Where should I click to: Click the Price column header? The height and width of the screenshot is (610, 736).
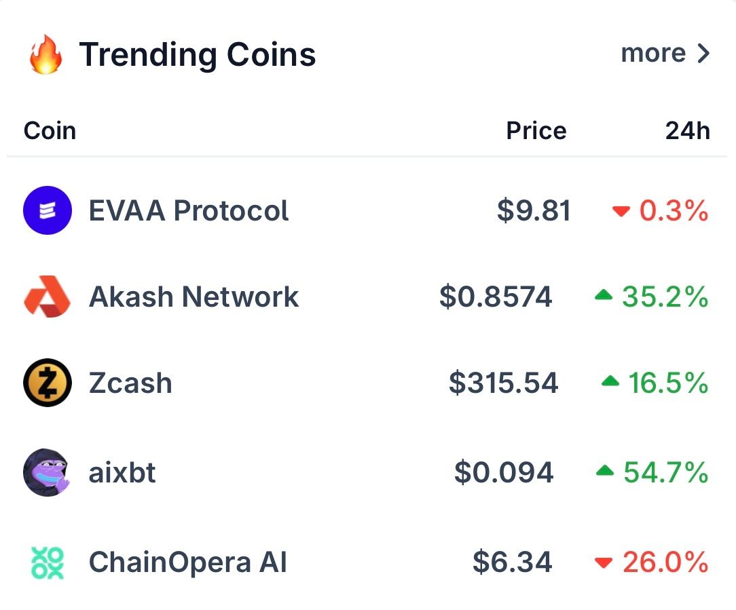536,130
